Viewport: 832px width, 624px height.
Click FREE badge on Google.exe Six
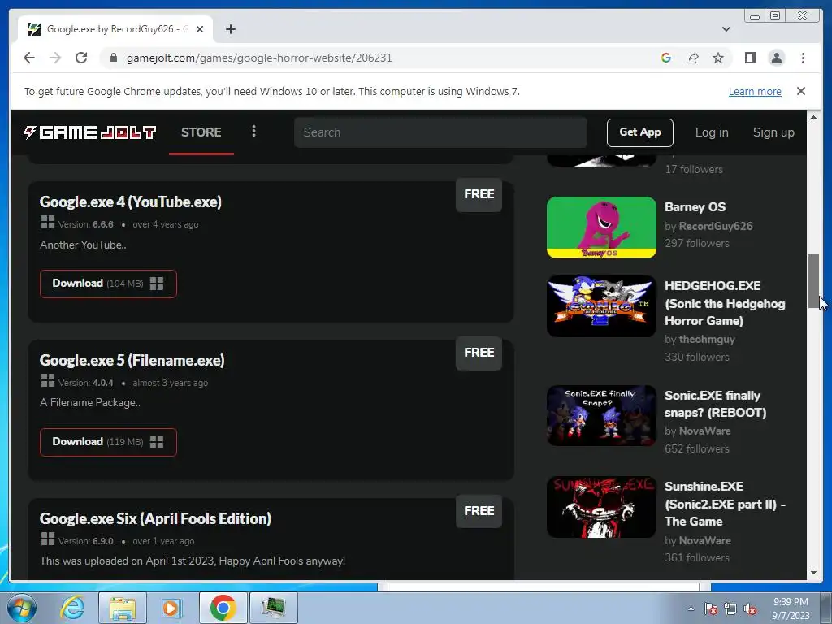coord(479,511)
